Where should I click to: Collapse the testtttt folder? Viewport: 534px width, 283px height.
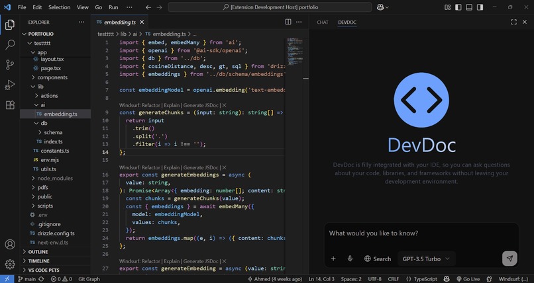pos(30,43)
